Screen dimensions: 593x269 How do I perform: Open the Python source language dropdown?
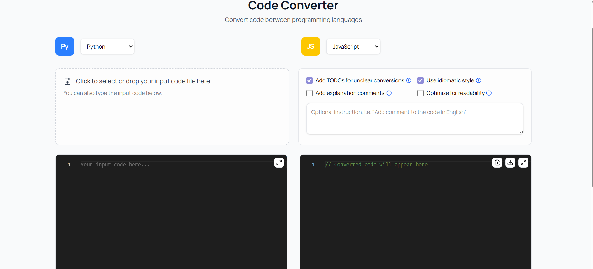(x=107, y=47)
